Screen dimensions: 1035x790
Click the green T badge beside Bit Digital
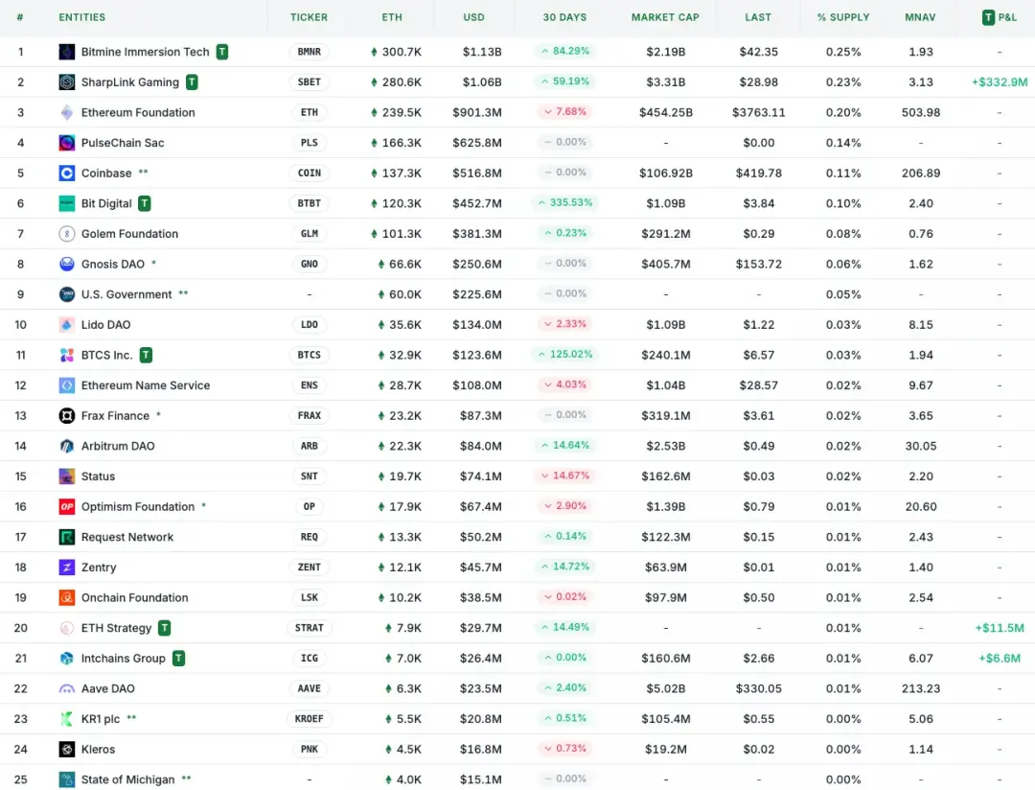pyautogui.click(x=145, y=203)
